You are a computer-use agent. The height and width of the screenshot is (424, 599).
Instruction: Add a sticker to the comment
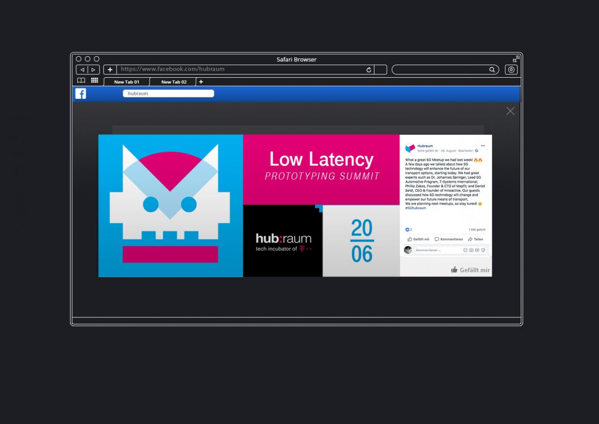tap(483, 250)
